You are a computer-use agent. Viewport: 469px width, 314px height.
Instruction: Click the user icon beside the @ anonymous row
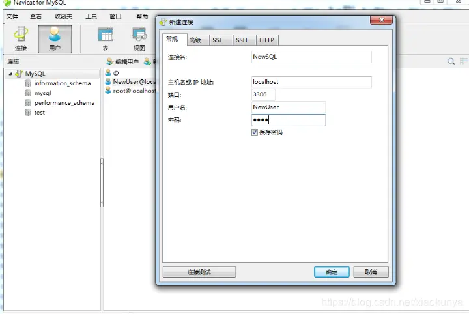[x=108, y=73]
